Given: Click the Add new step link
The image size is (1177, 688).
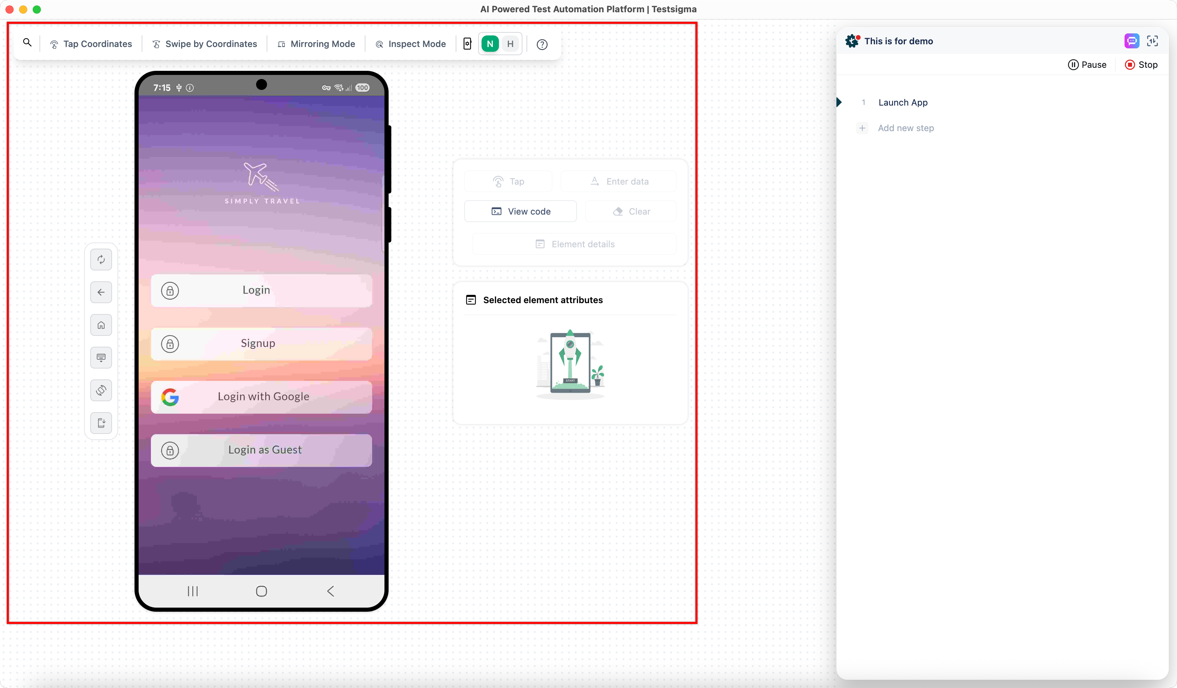Looking at the screenshot, I should pos(905,127).
